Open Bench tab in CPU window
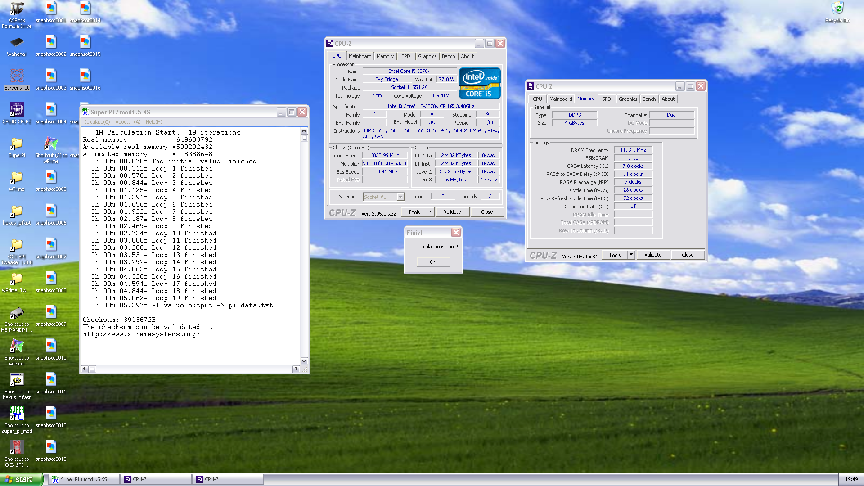 pos(448,56)
